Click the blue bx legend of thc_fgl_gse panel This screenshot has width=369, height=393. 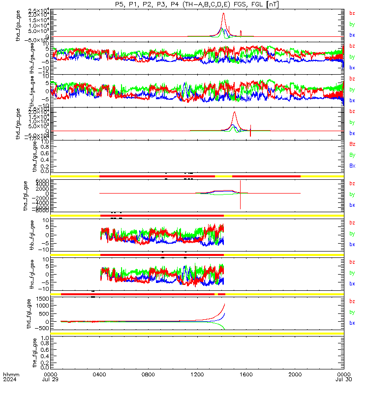[x=352, y=284]
